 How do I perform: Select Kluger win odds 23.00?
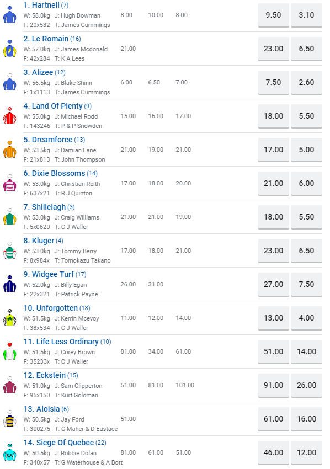click(x=274, y=251)
